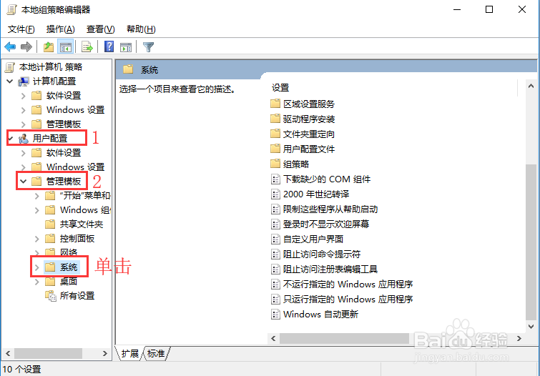
Task: Click the Forward arrow toolbar icon
Action: tap(26, 47)
